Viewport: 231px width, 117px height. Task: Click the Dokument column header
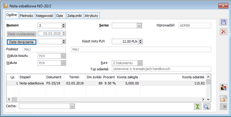55,77
